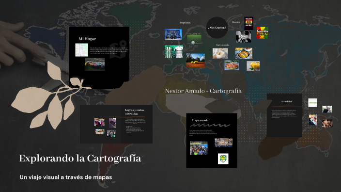Open the tennis balls on clay court image
This screenshot has width=341, height=192.
[x=195, y=60]
